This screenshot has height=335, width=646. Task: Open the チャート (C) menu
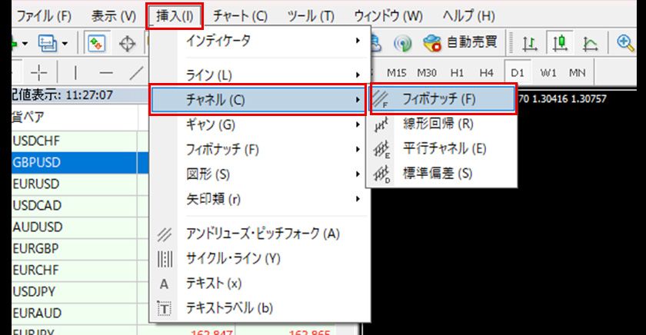(240, 16)
